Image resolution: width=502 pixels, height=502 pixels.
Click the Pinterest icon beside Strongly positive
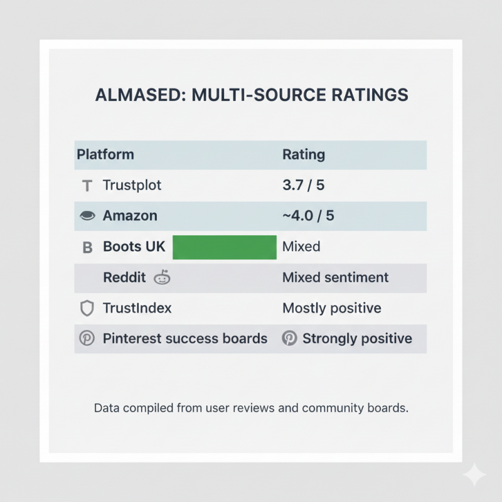click(x=289, y=339)
